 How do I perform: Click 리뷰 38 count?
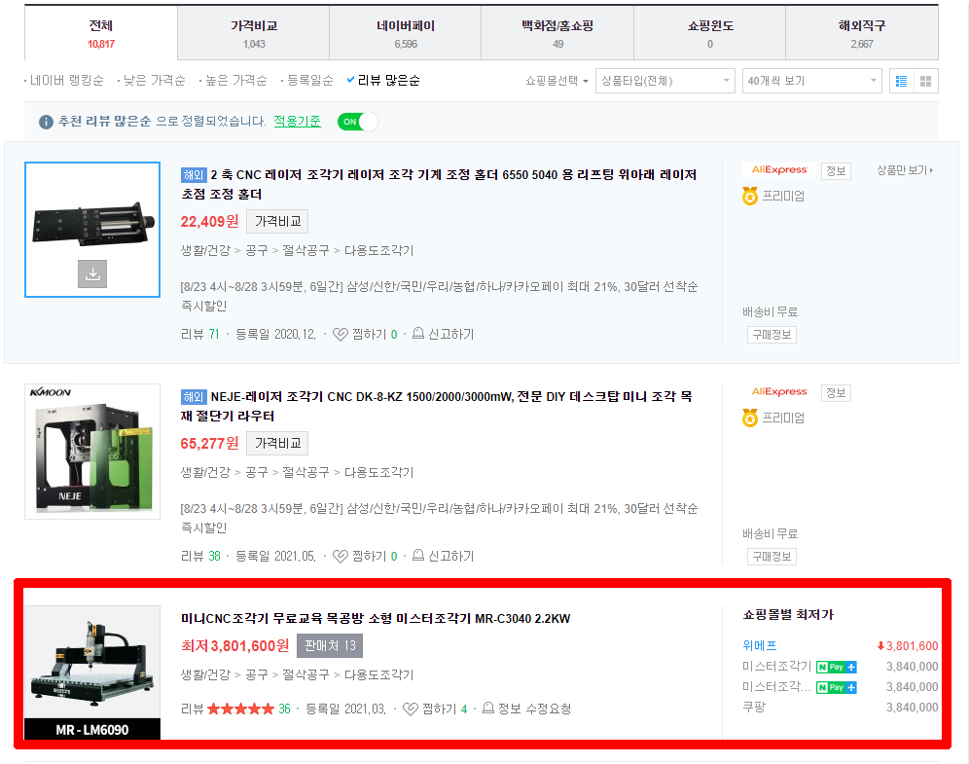200,557
